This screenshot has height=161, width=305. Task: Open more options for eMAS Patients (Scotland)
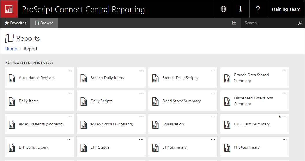(x=69, y=116)
